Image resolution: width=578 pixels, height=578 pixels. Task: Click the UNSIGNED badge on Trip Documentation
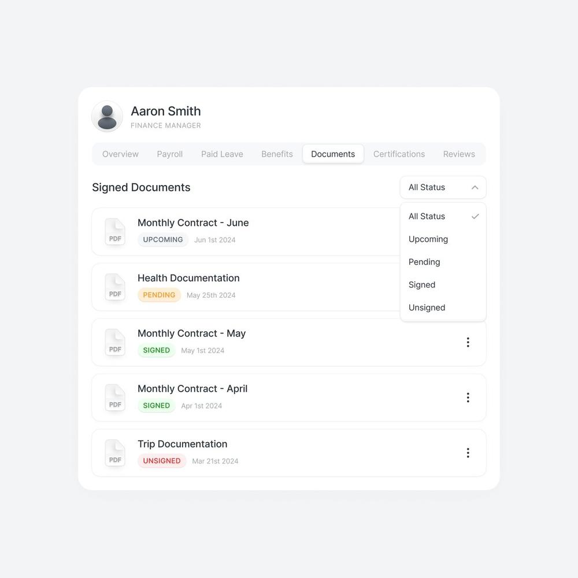(x=162, y=461)
